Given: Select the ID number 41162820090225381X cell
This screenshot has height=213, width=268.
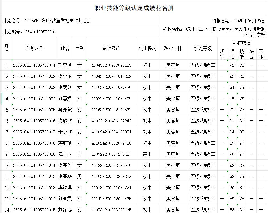Looking at the screenshot, I should click(111, 177).
